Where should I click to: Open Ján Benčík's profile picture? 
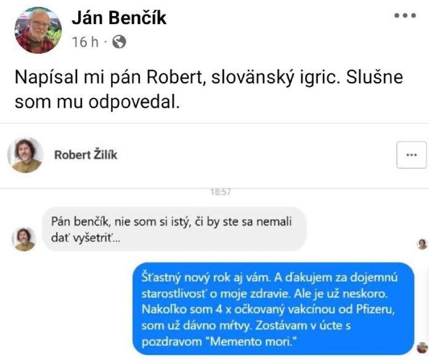point(38,30)
